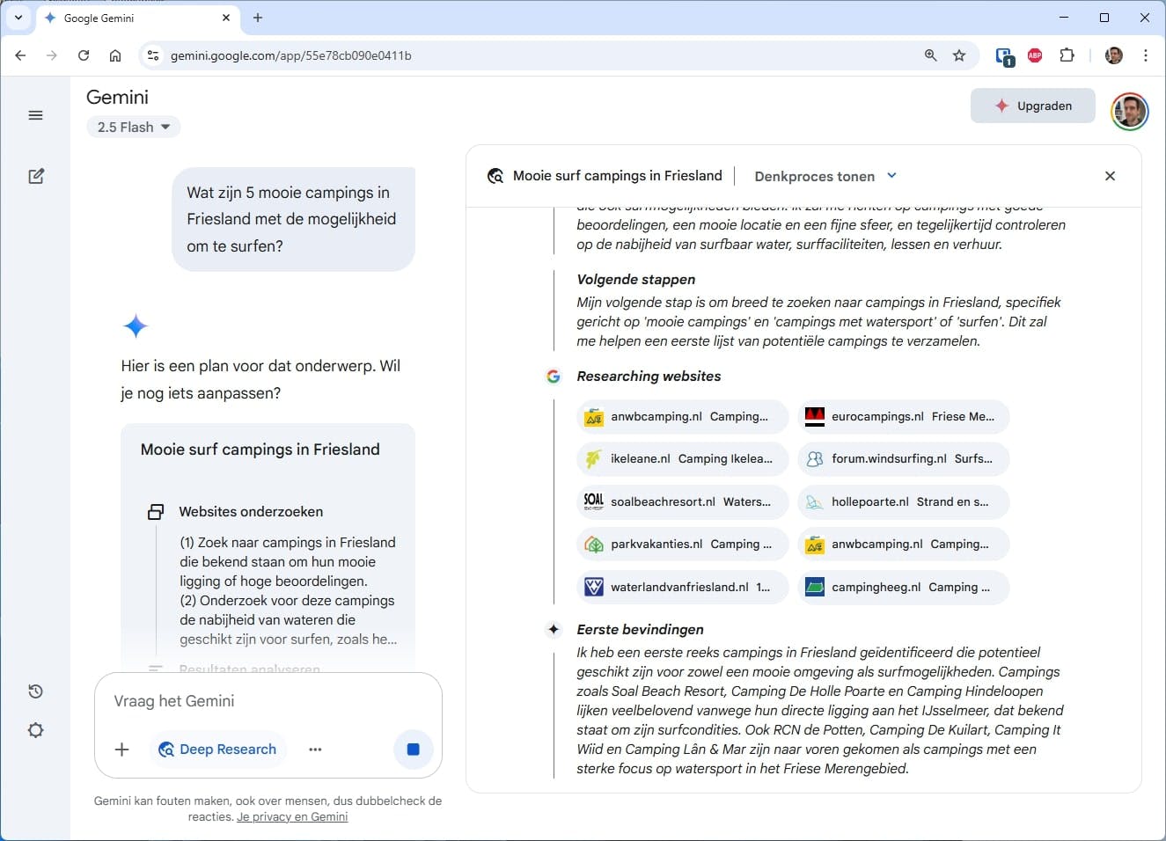Click the Upgraden button
This screenshot has height=841, width=1166.
pos(1033,106)
